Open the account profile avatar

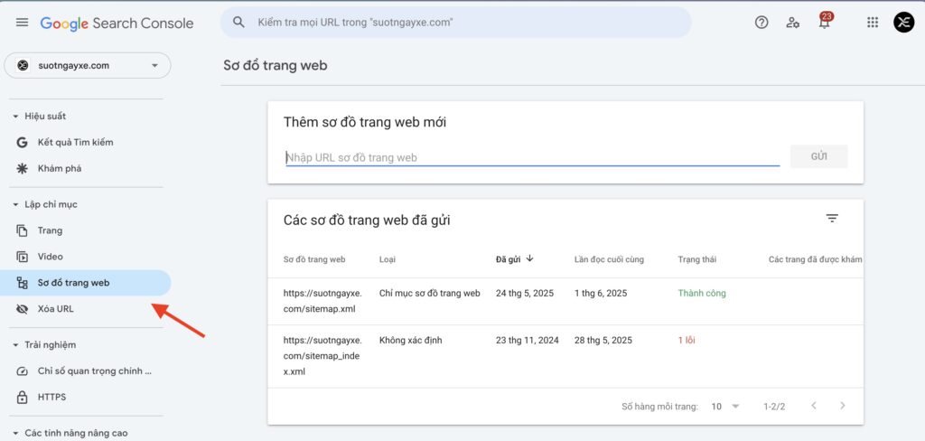(903, 23)
